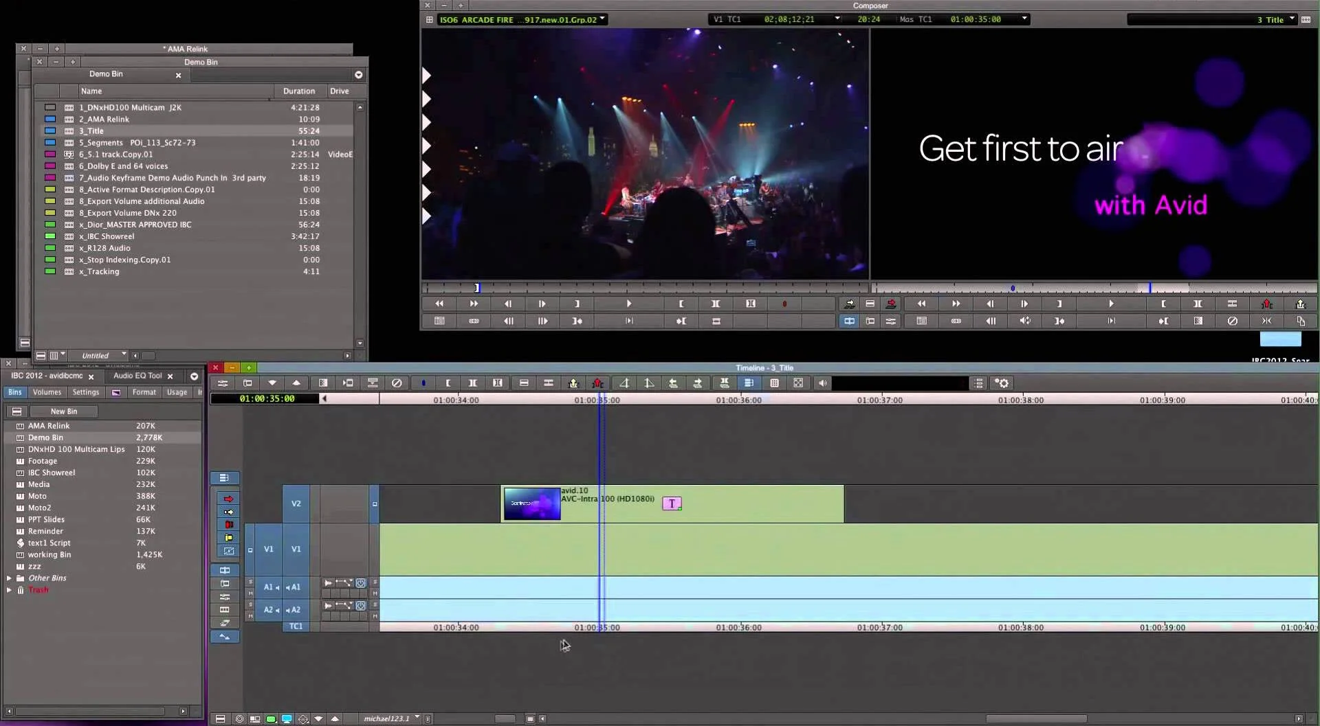
Task: Switch to Format tab
Action: pyautogui.click(x=144, y=392)
